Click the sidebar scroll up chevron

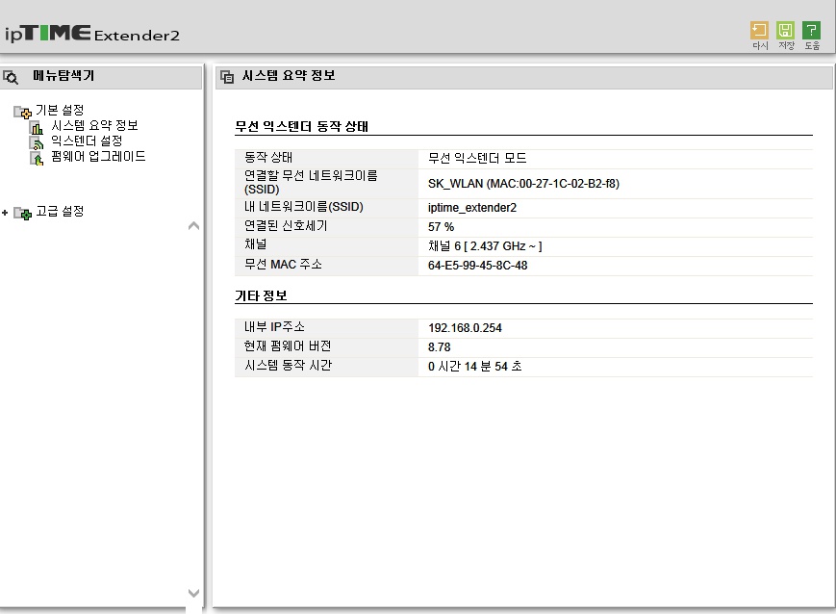pyautogui.click(x=193, y=226)
